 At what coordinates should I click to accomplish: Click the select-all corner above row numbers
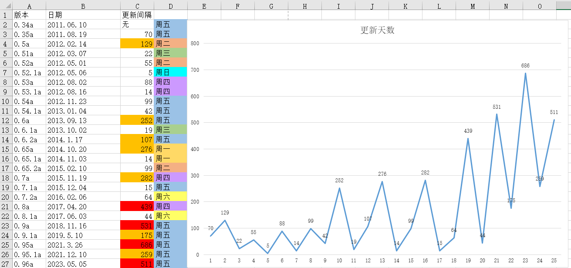pos(6,6)
